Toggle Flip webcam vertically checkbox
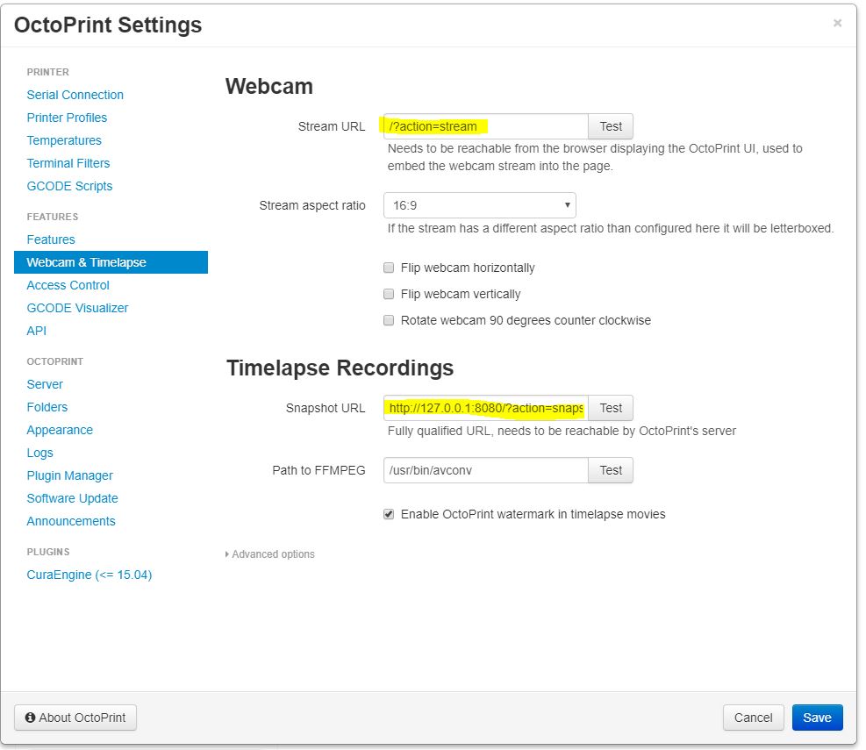 (x=389, y=294)
